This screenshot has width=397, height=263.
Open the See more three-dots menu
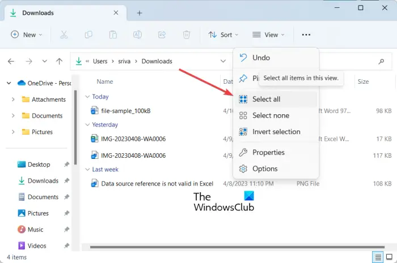pos(306,35)
